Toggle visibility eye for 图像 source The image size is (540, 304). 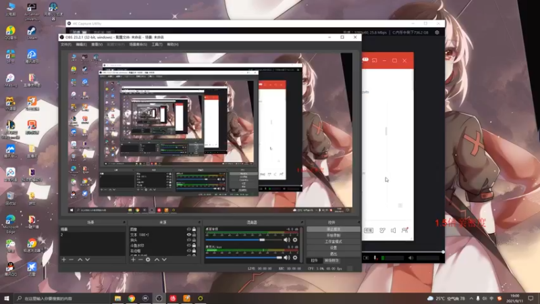click(x=189, y=229)
